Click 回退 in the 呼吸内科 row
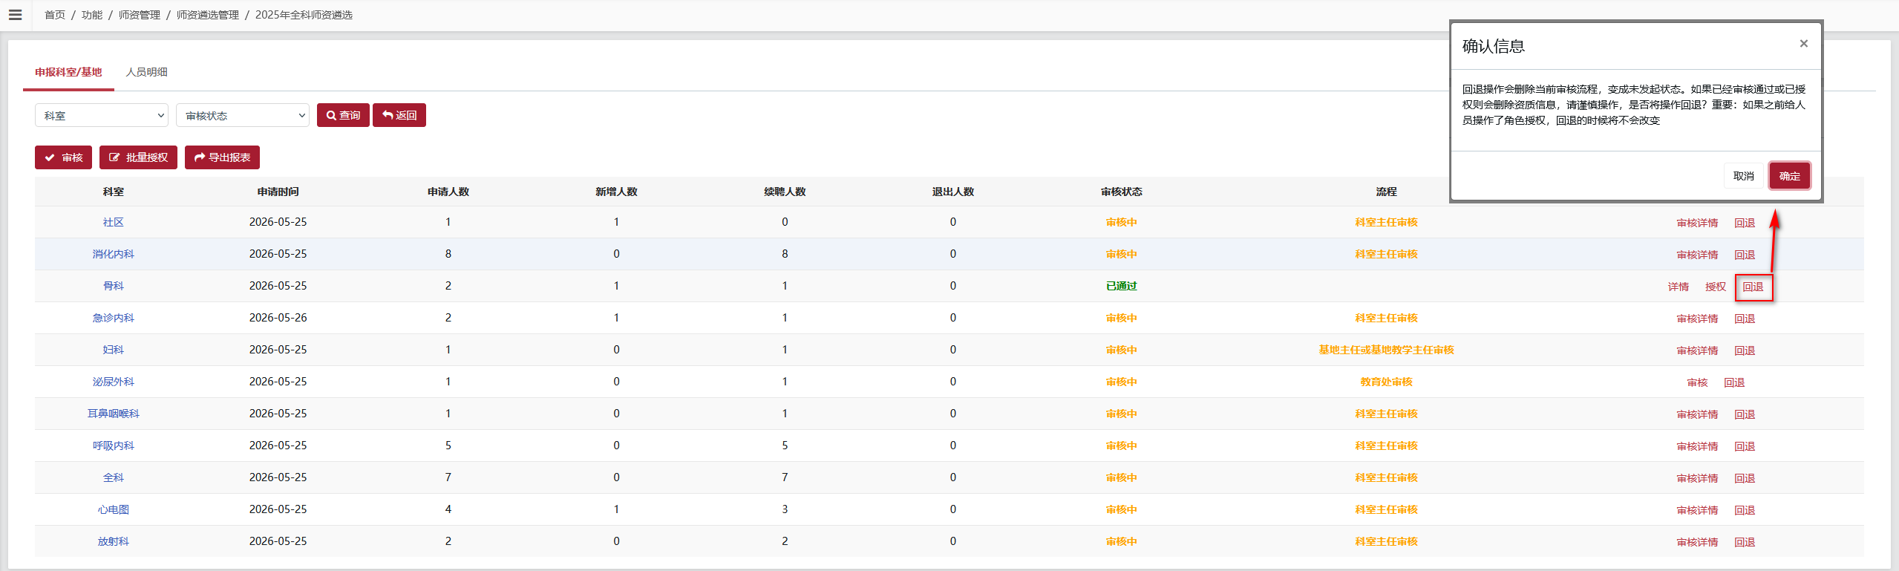Image resolution: width=1899 pixels, height=571 pixels. point(1745,446)
